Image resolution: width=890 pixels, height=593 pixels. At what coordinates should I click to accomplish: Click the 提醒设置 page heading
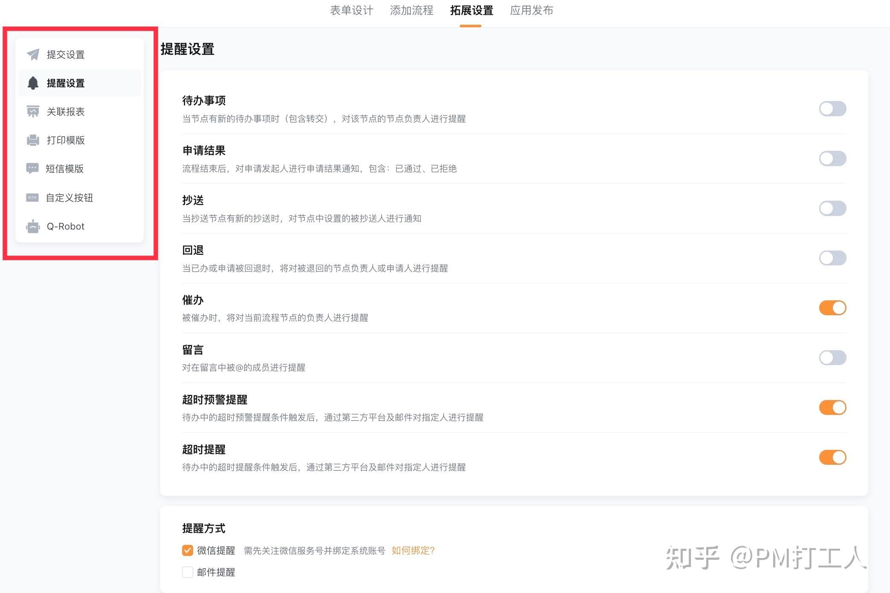click(187, 49)
